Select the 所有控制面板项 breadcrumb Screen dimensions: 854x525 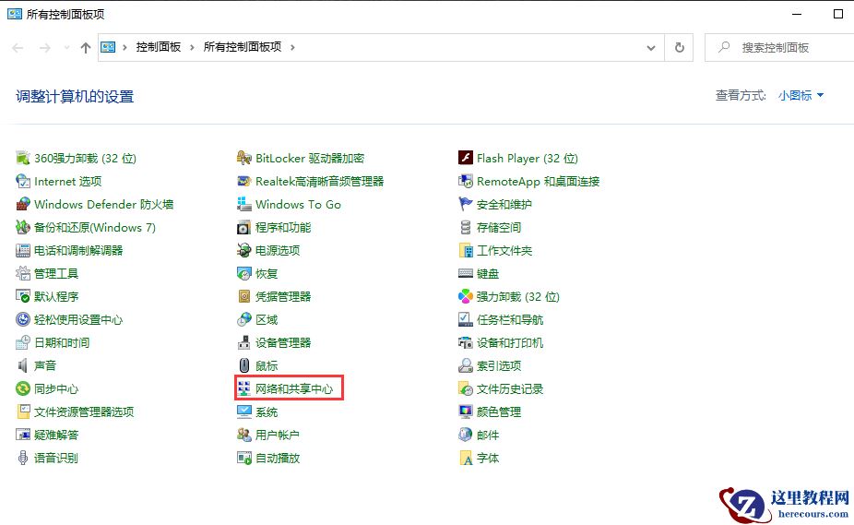(x=243, y=47)
